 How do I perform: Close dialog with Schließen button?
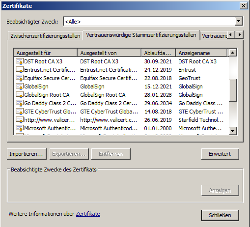(x=220, y=215)
